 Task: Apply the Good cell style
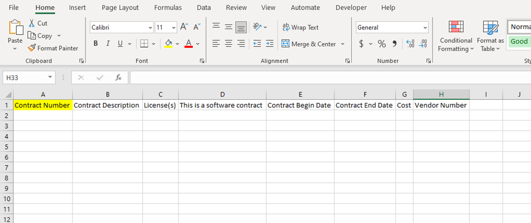click(x=519, y=41)
